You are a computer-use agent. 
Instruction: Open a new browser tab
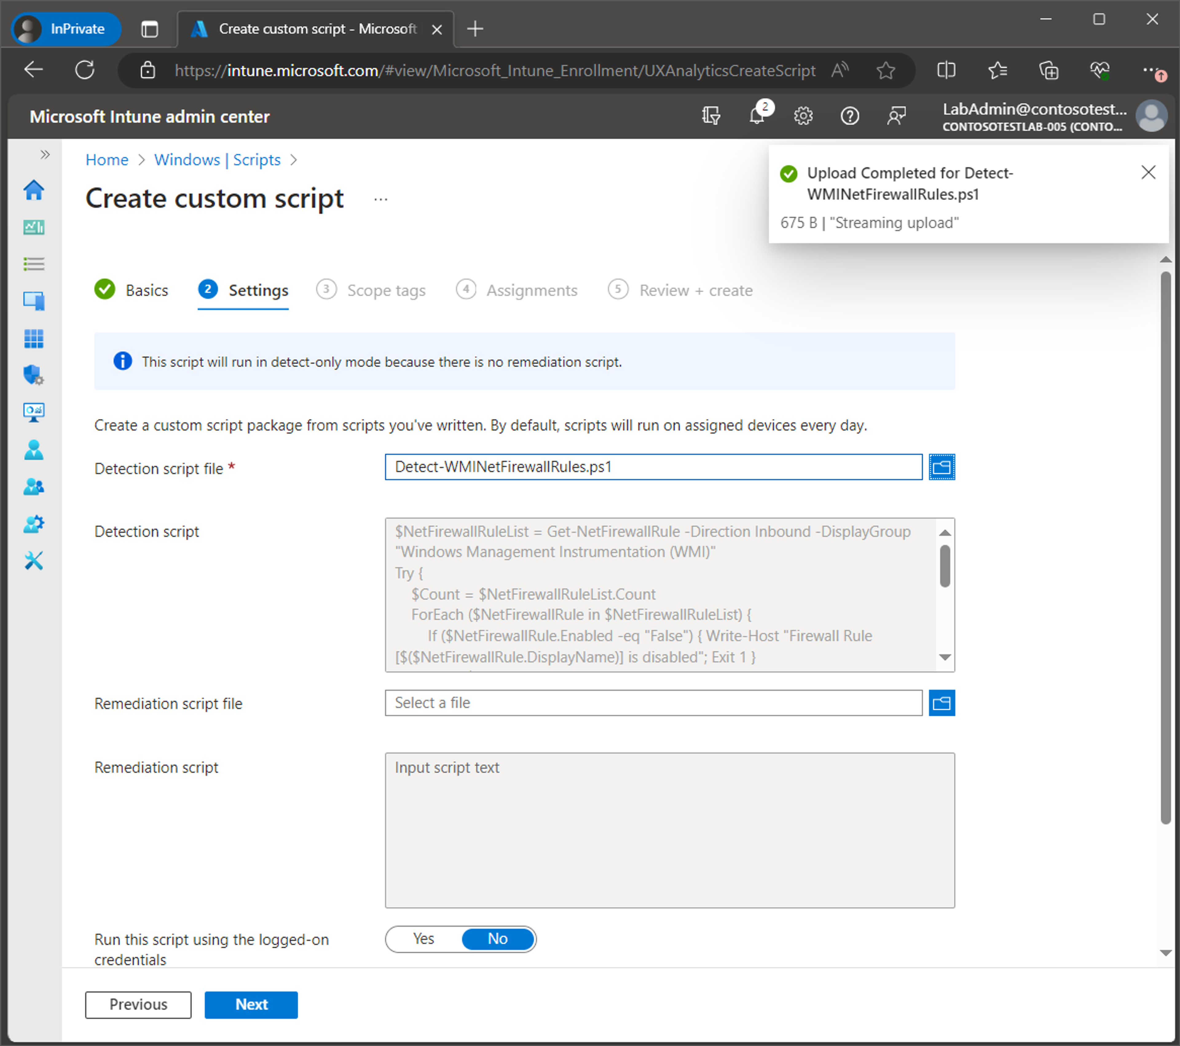click(x=474, y=28)
